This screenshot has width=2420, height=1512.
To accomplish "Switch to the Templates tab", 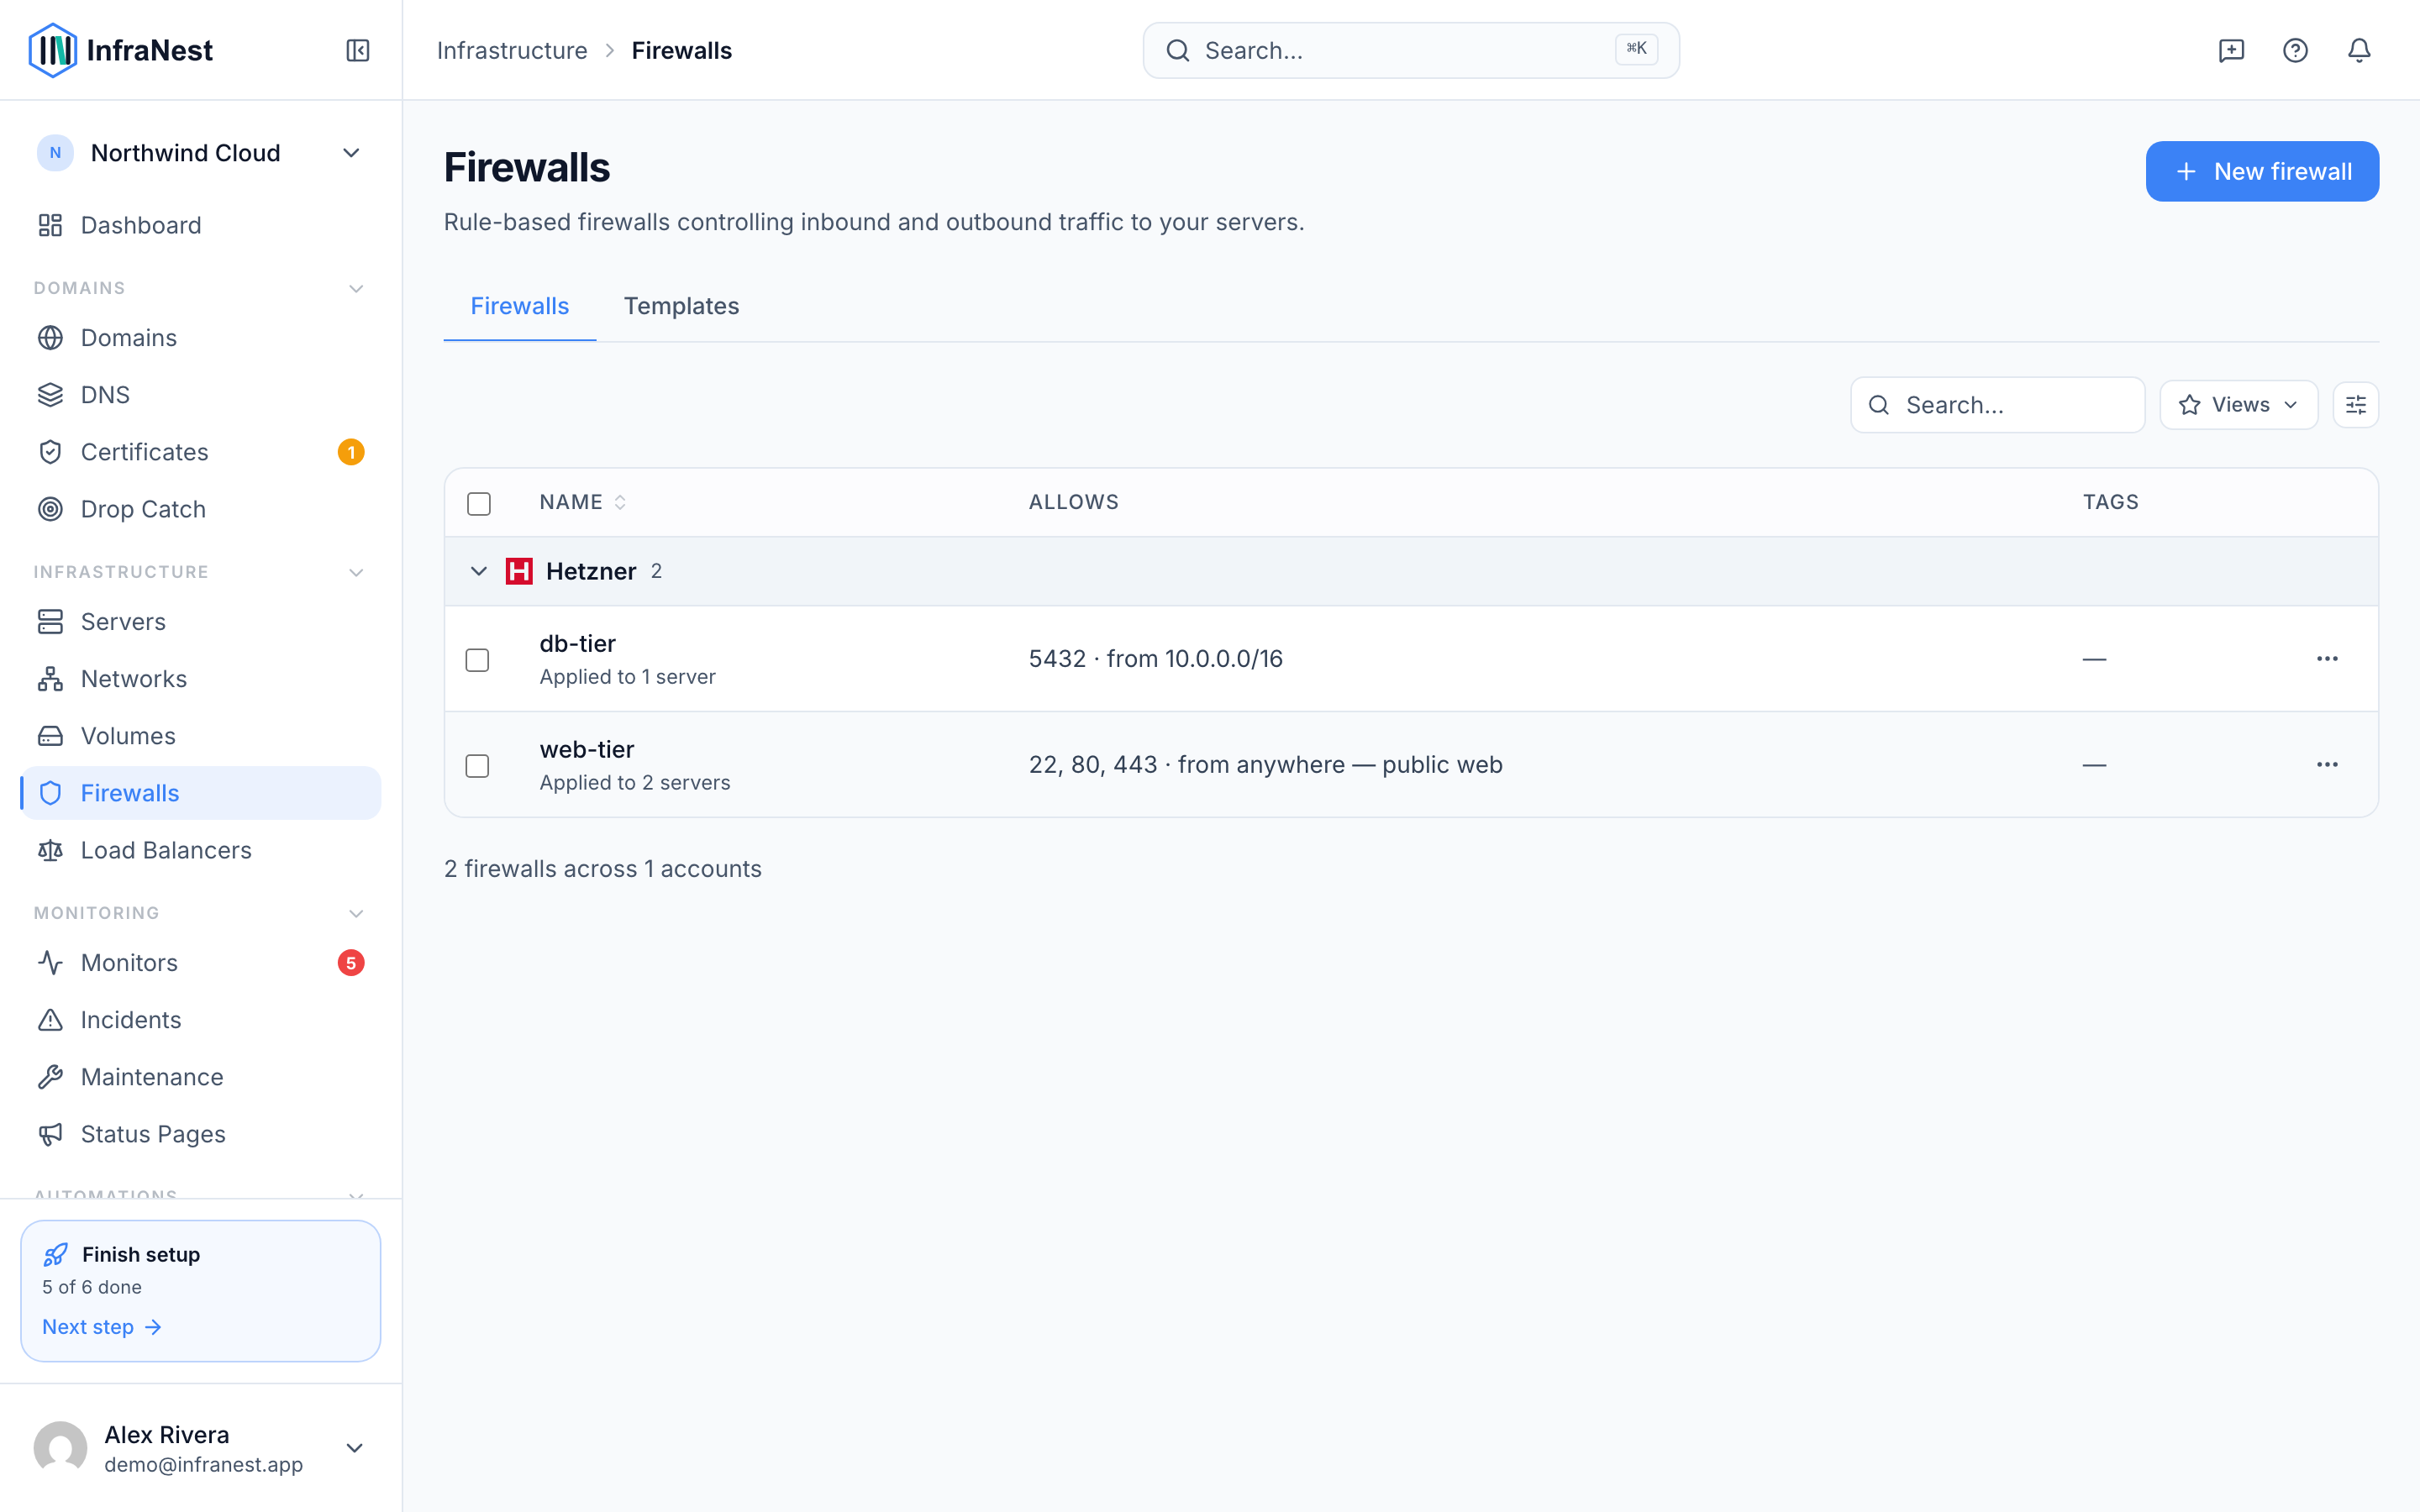I will (682, 306).
